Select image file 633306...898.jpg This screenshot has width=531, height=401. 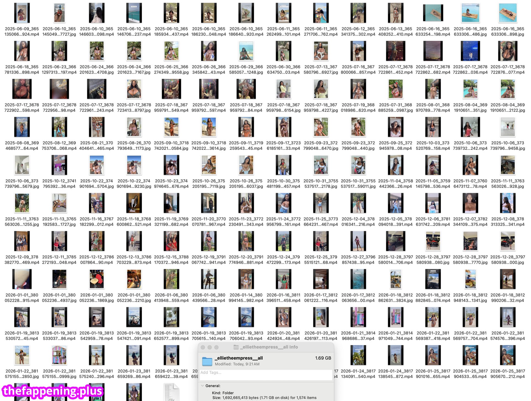click(x=507, y=13)
